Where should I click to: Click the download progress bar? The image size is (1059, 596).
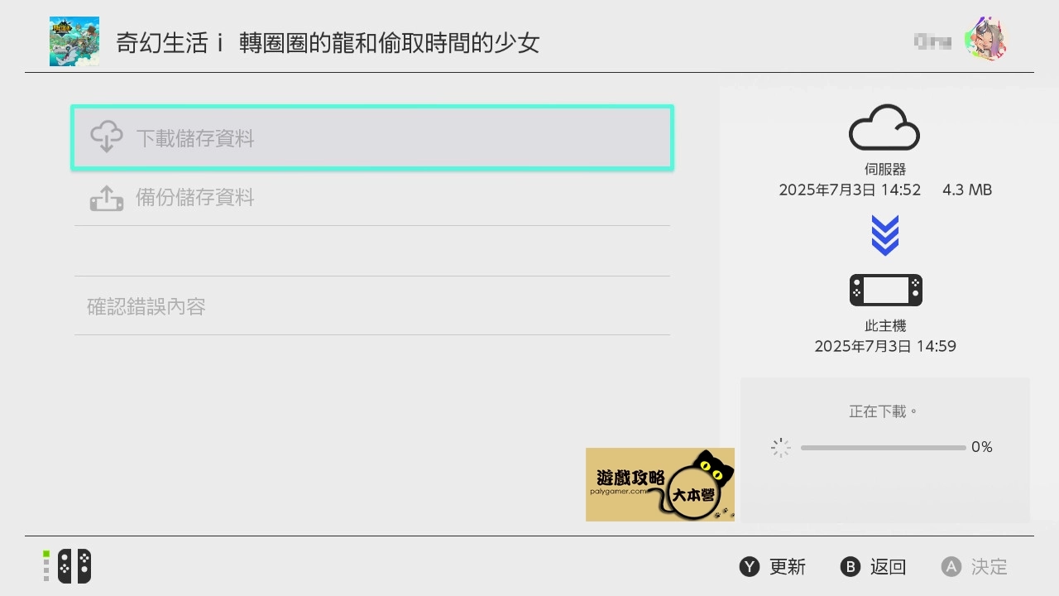[883, 448]
